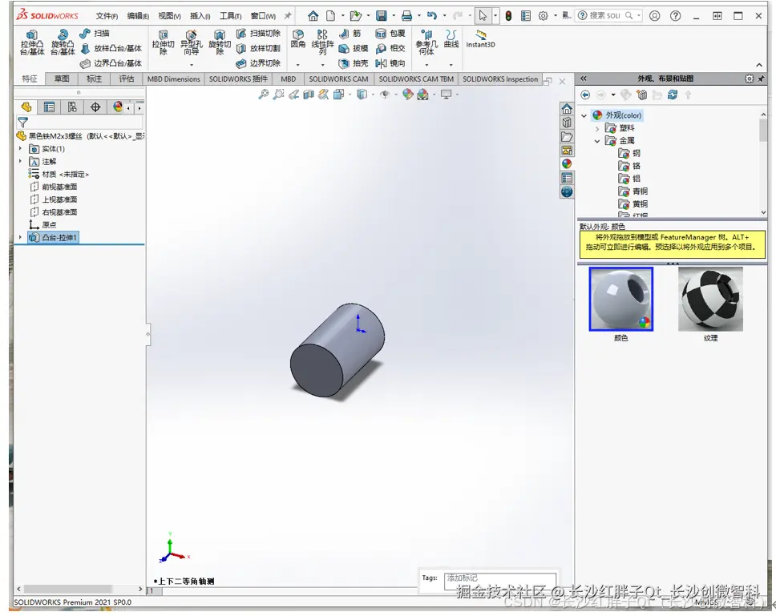This screenshot has height=616, width=776.
Task: Pick the 边界凸台/基体 boundary boss tool
Action: 111,63
